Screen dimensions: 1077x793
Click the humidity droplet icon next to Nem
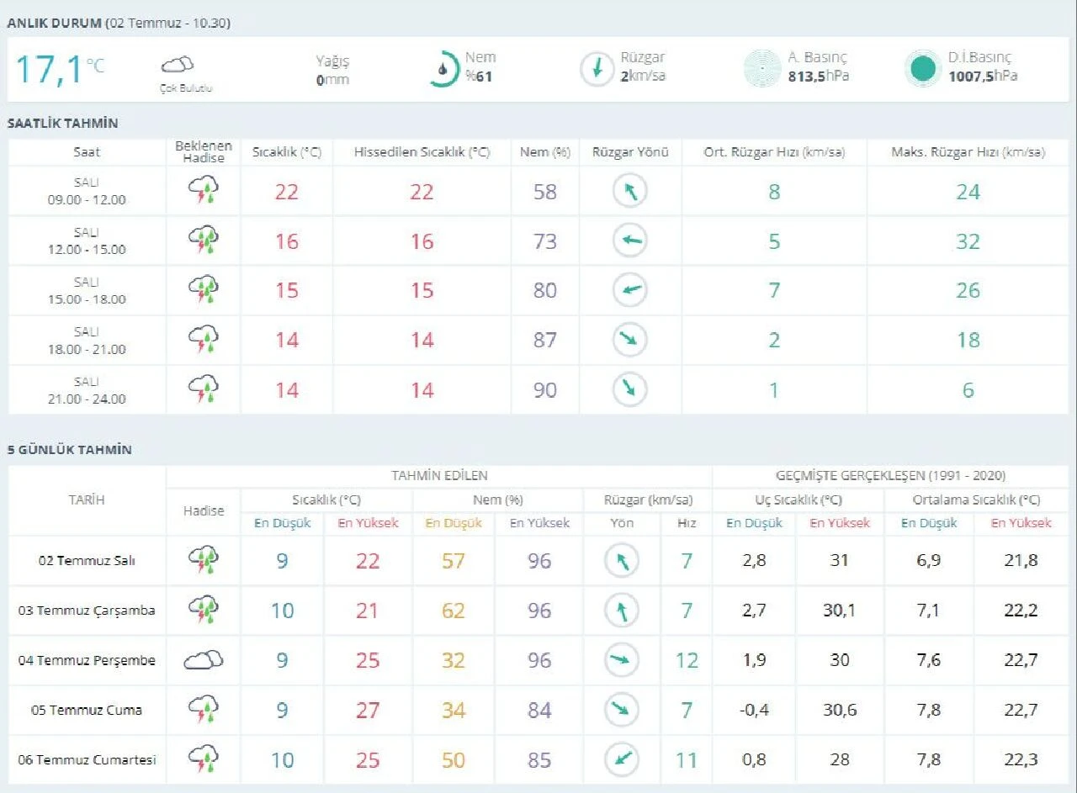click(x=443, y=69)
